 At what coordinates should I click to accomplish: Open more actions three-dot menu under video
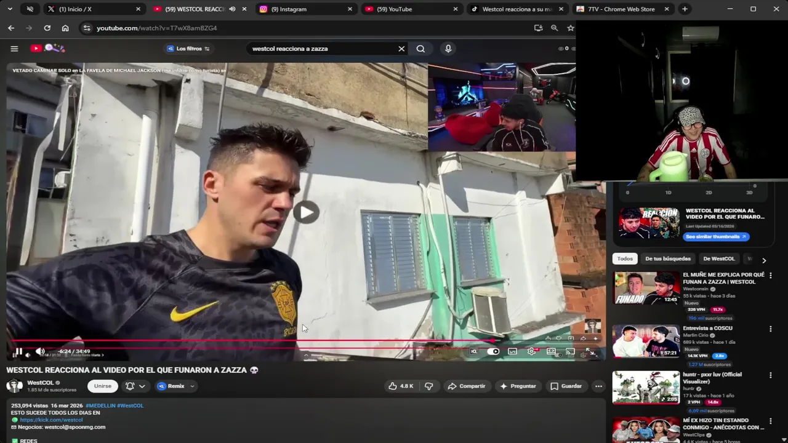coord(598,386)
